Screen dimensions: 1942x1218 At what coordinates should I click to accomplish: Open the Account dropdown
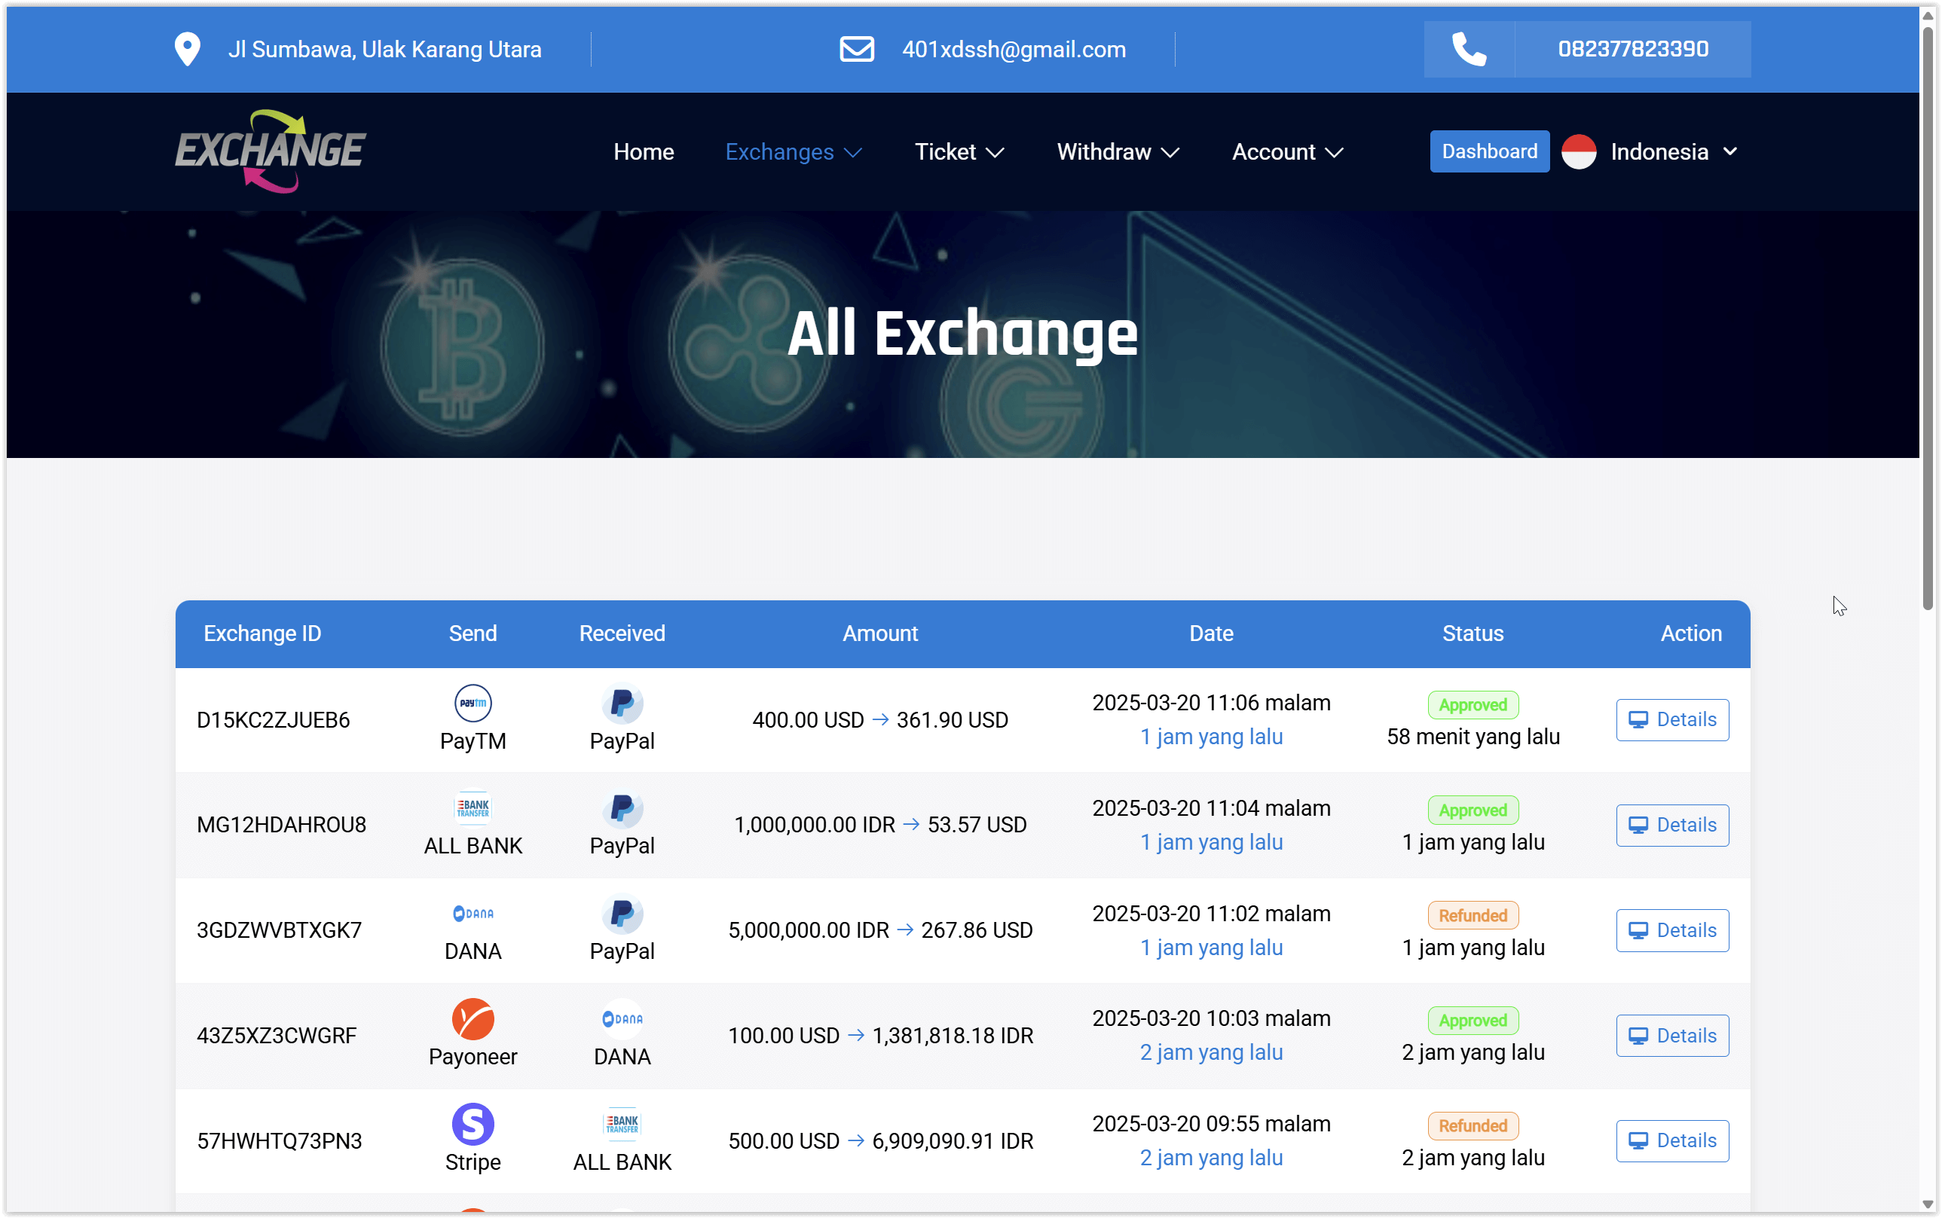(1286, 151)
